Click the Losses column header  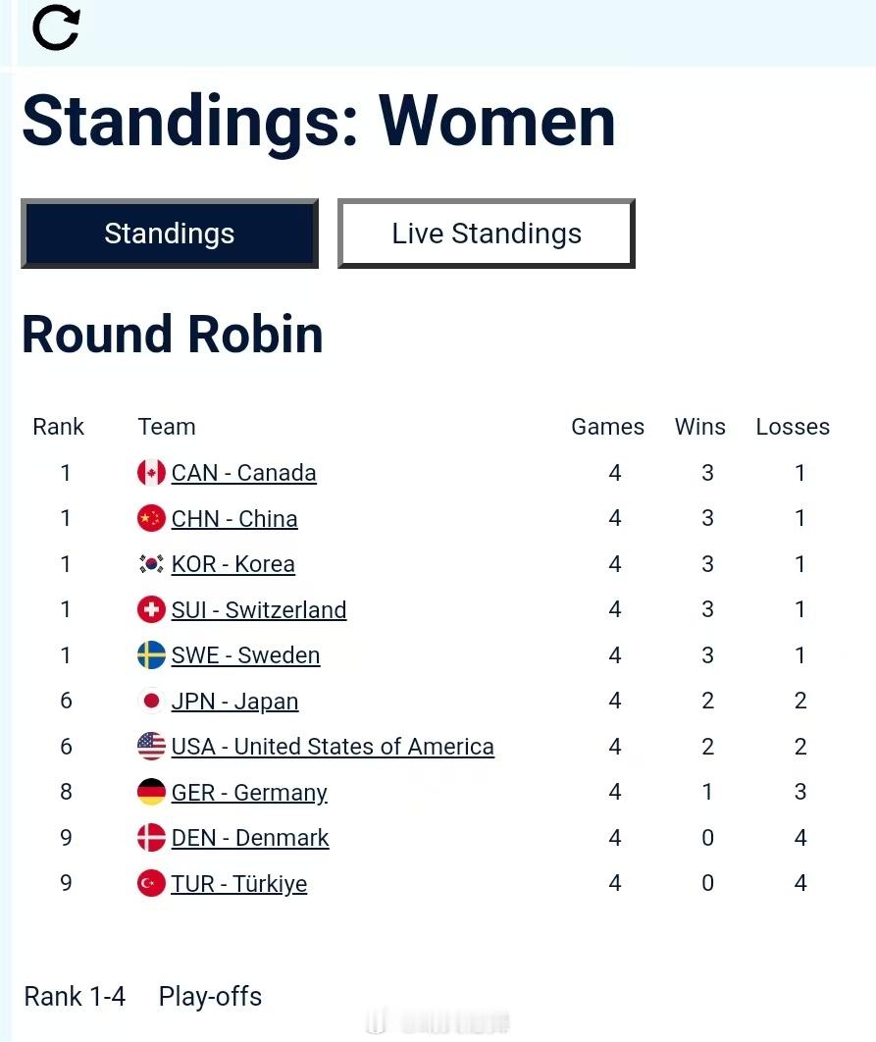[793, 427]
